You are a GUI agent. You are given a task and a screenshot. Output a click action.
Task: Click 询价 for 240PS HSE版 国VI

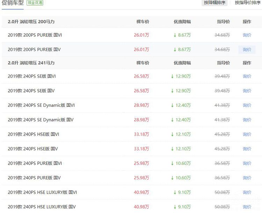(247, 134)
